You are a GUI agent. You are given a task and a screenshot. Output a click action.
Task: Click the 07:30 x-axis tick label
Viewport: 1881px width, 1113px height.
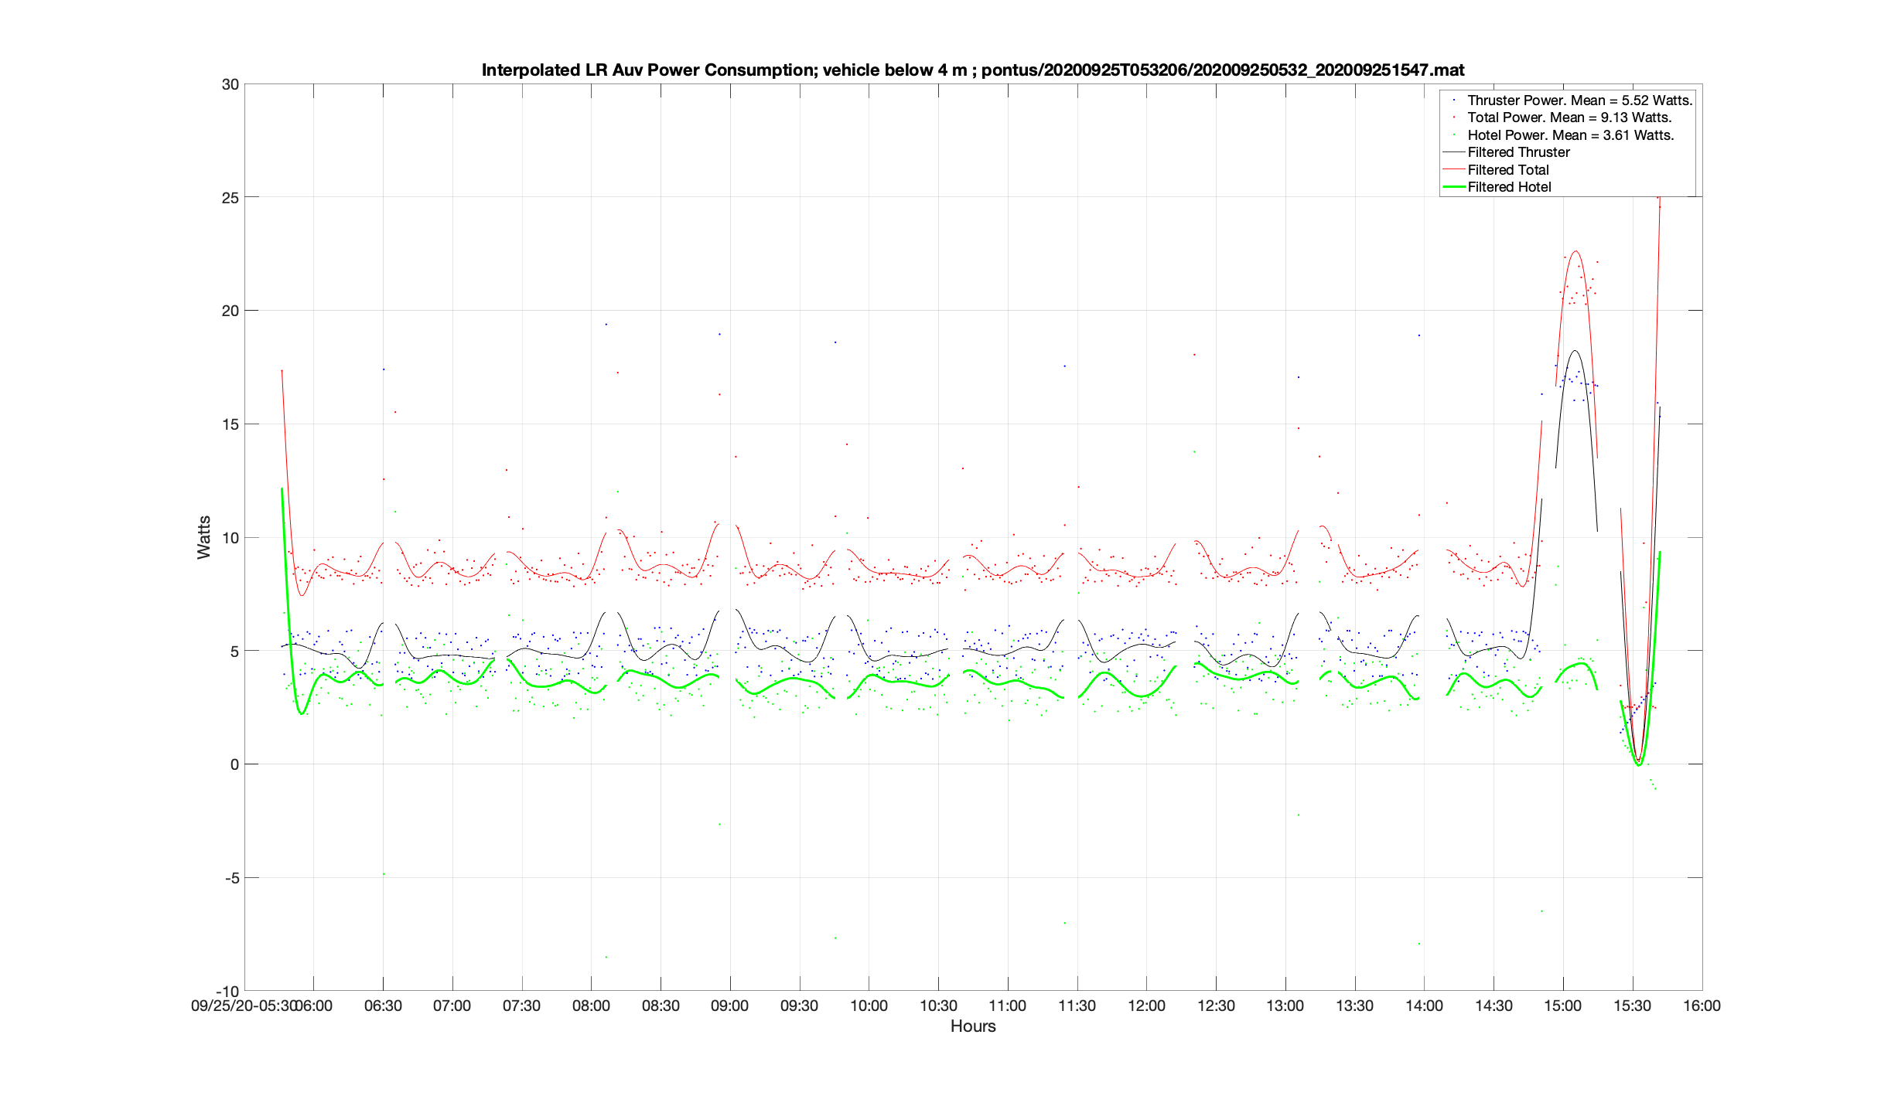(521, 1006)
